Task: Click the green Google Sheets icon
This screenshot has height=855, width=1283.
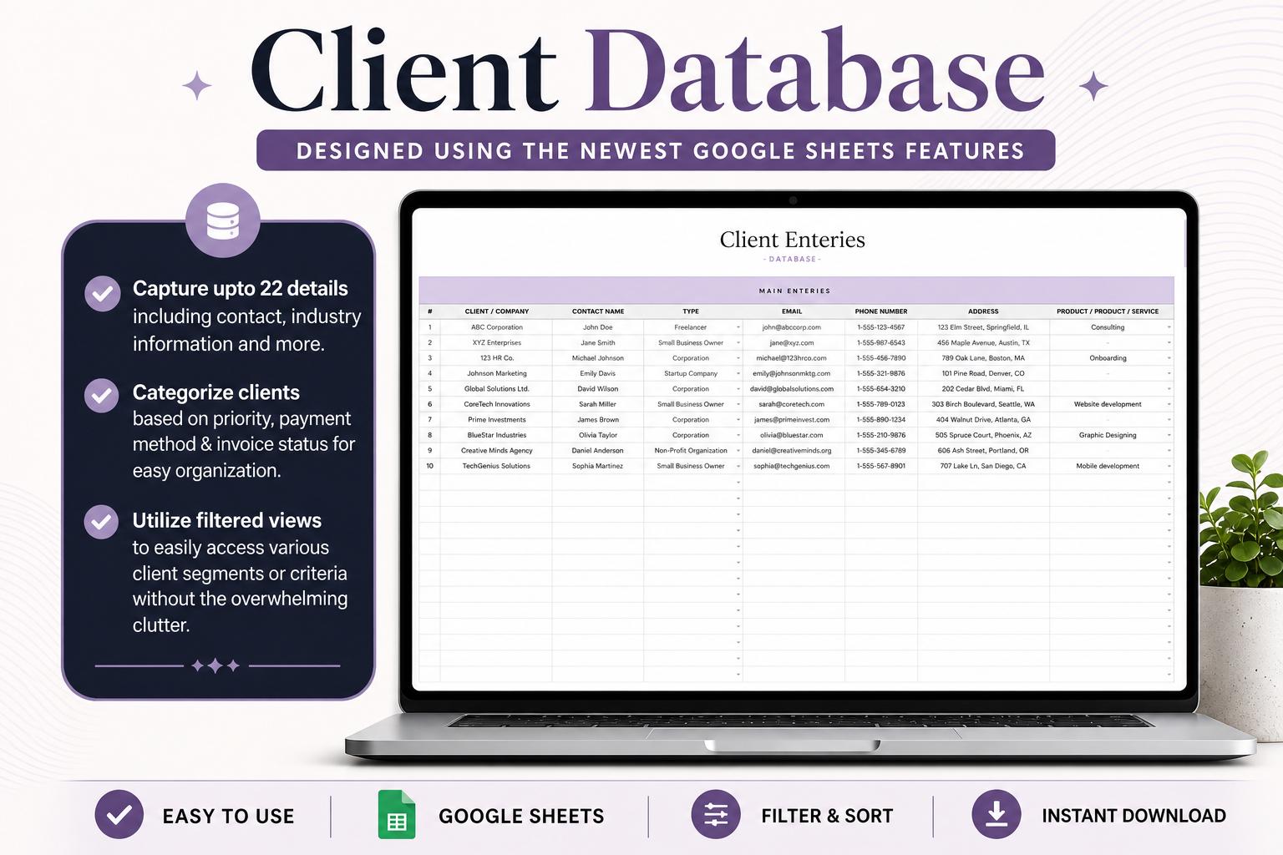Action: (396, 814)
